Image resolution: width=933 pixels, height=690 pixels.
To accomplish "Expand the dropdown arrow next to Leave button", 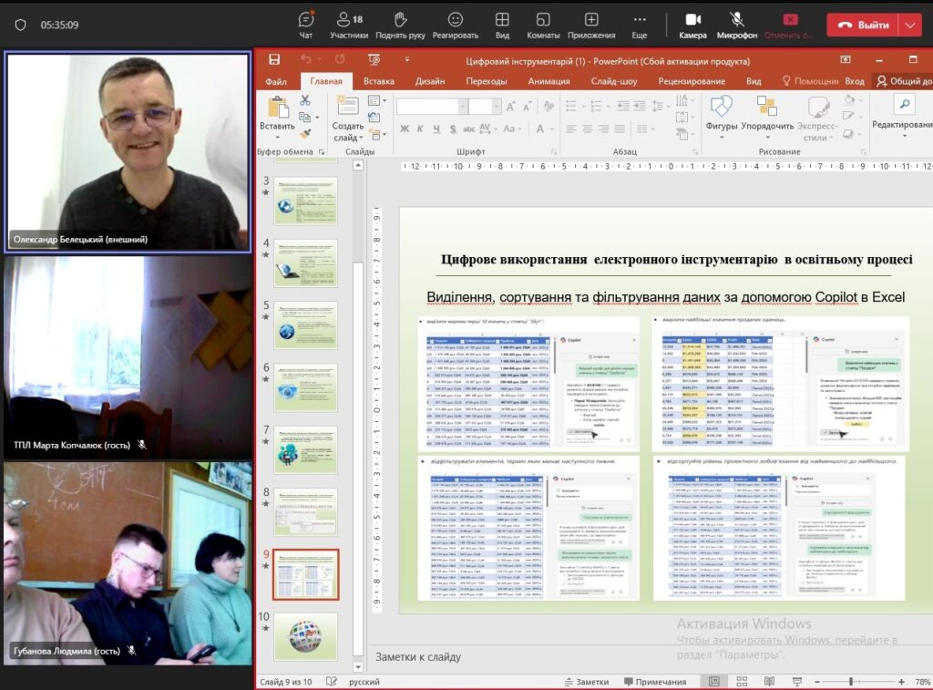I will click(x=910, y=25).
